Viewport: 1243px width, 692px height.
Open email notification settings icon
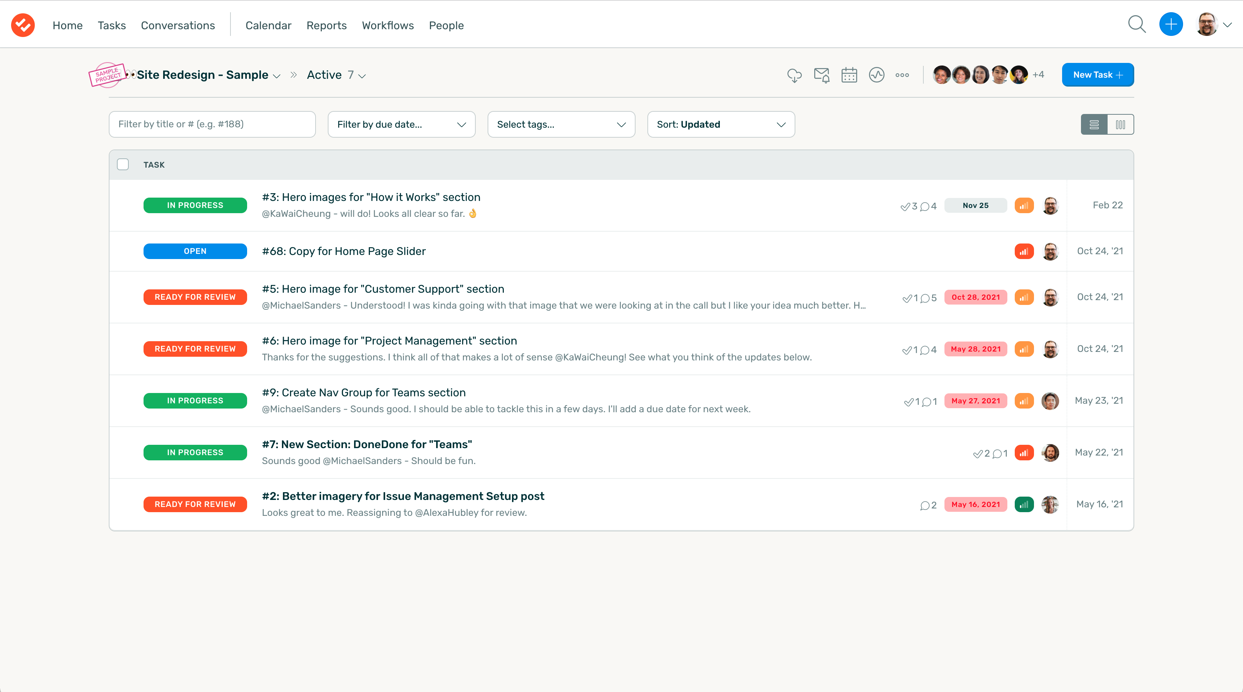point(822,75)
